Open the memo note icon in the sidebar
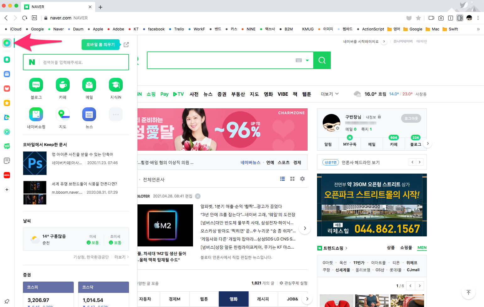Viewport: 484px width, 307px height. (7, 161)
